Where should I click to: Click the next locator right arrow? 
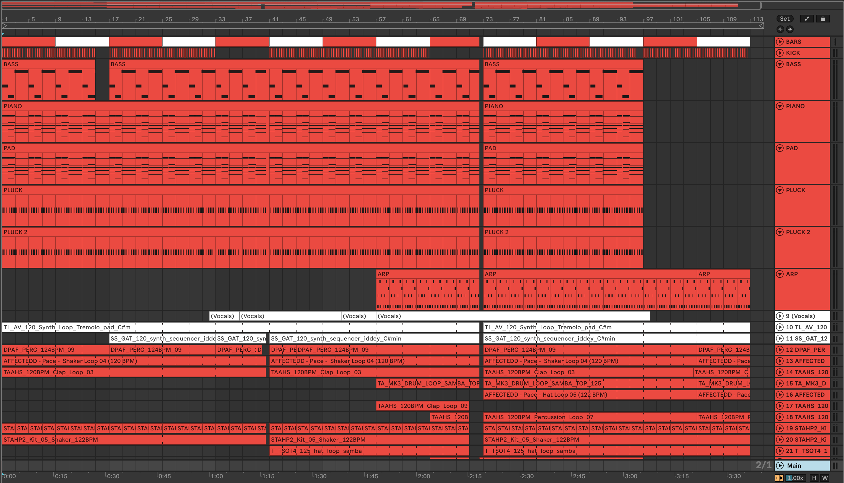[790, 29]
